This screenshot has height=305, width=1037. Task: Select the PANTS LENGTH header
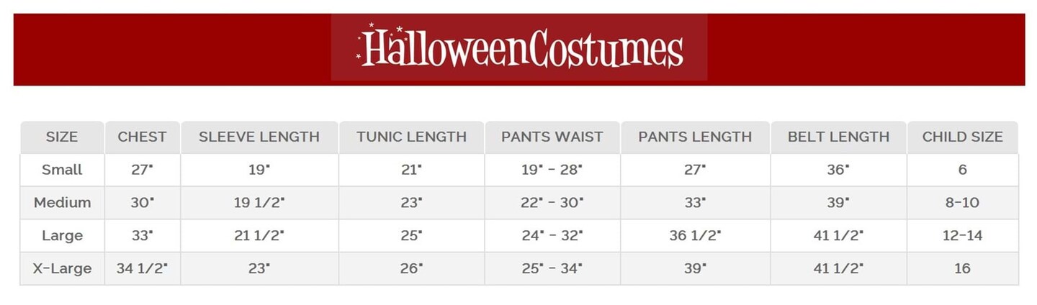point(695,137)
